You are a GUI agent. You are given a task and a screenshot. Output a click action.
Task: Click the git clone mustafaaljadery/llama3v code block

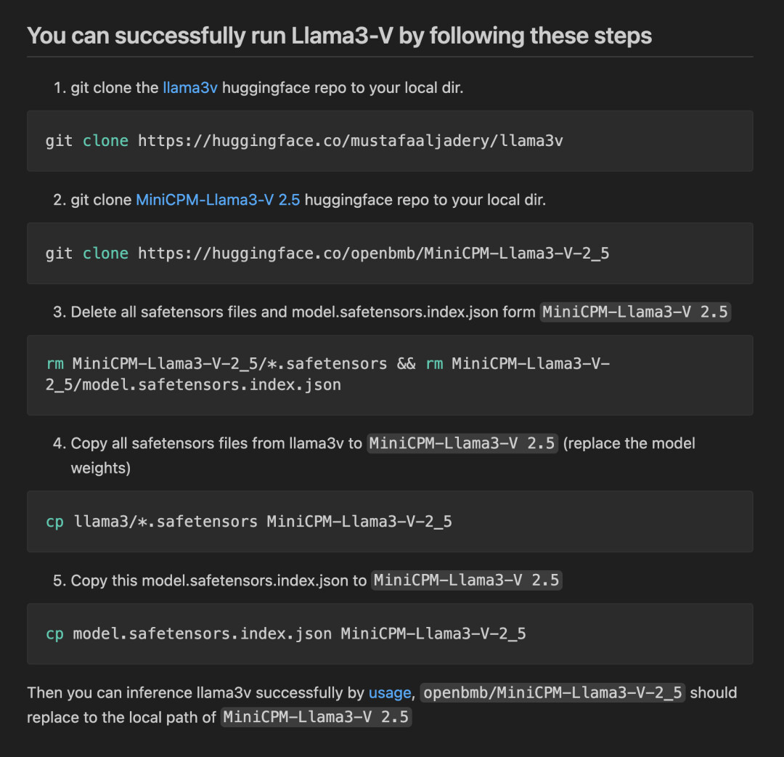(x=390, y=141)
